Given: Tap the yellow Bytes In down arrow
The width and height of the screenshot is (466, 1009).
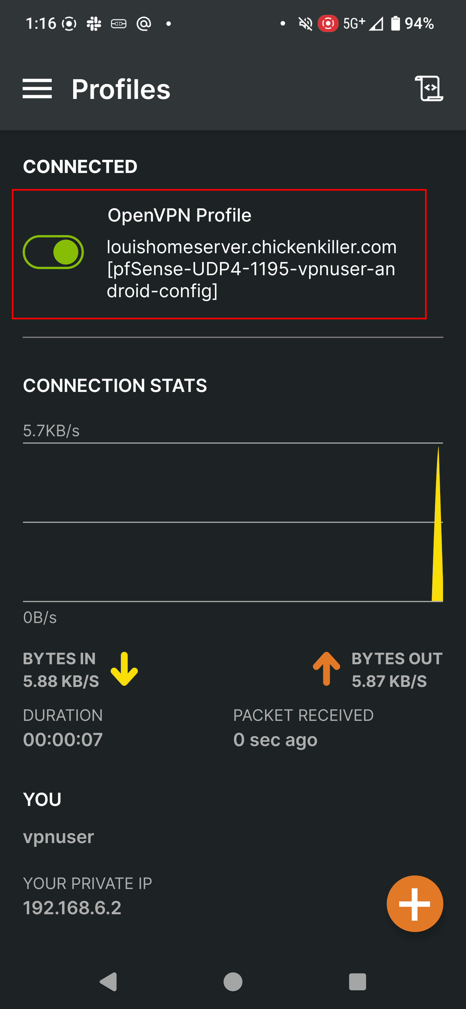Looking at the screenshot, I should click(x=124, y=669).
